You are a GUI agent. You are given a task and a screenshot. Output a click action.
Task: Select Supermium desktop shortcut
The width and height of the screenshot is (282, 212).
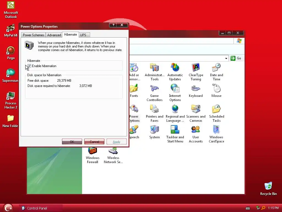[x=10, y=75]
